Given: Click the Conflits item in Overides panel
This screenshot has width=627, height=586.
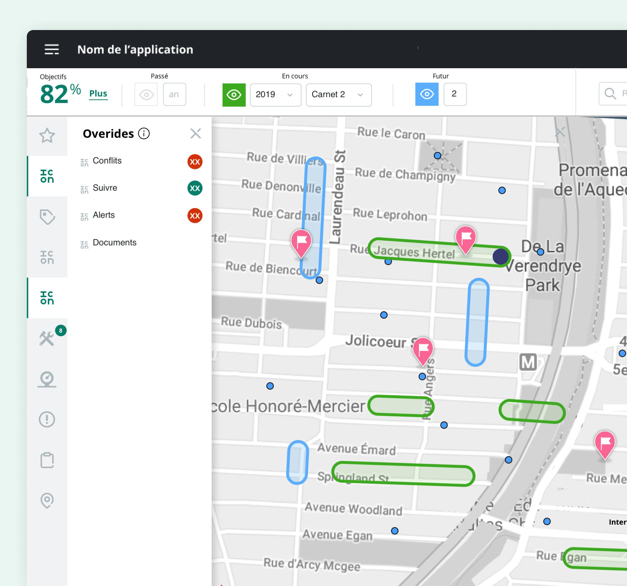Looking at the screenshot, I should pos(107,161).
